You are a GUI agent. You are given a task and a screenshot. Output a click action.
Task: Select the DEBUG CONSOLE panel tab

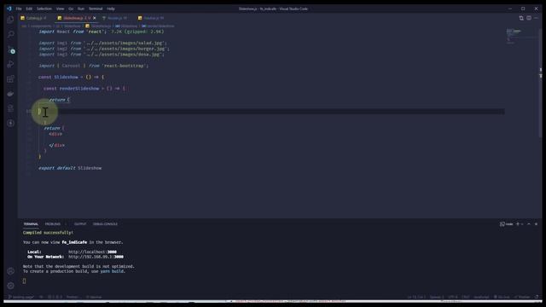(105, 224)
